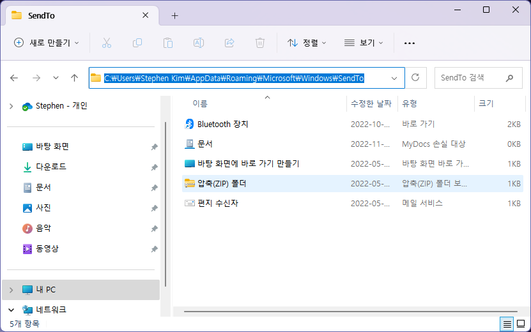531x332 pixels.
Task: Click the Paste clipboard icon
Action: pyautogui.click(x=168, y=43)
